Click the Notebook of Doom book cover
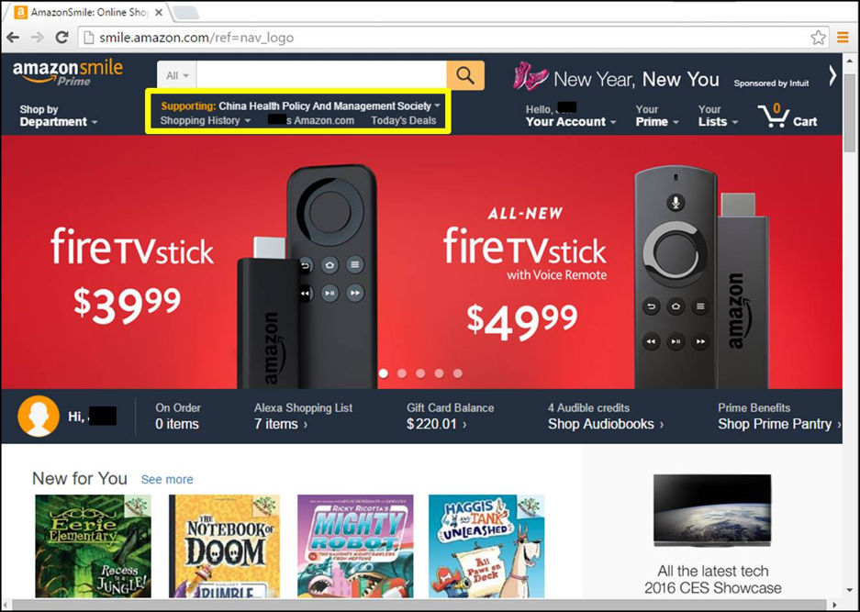The image size is (860, 612). click(224, 546)
